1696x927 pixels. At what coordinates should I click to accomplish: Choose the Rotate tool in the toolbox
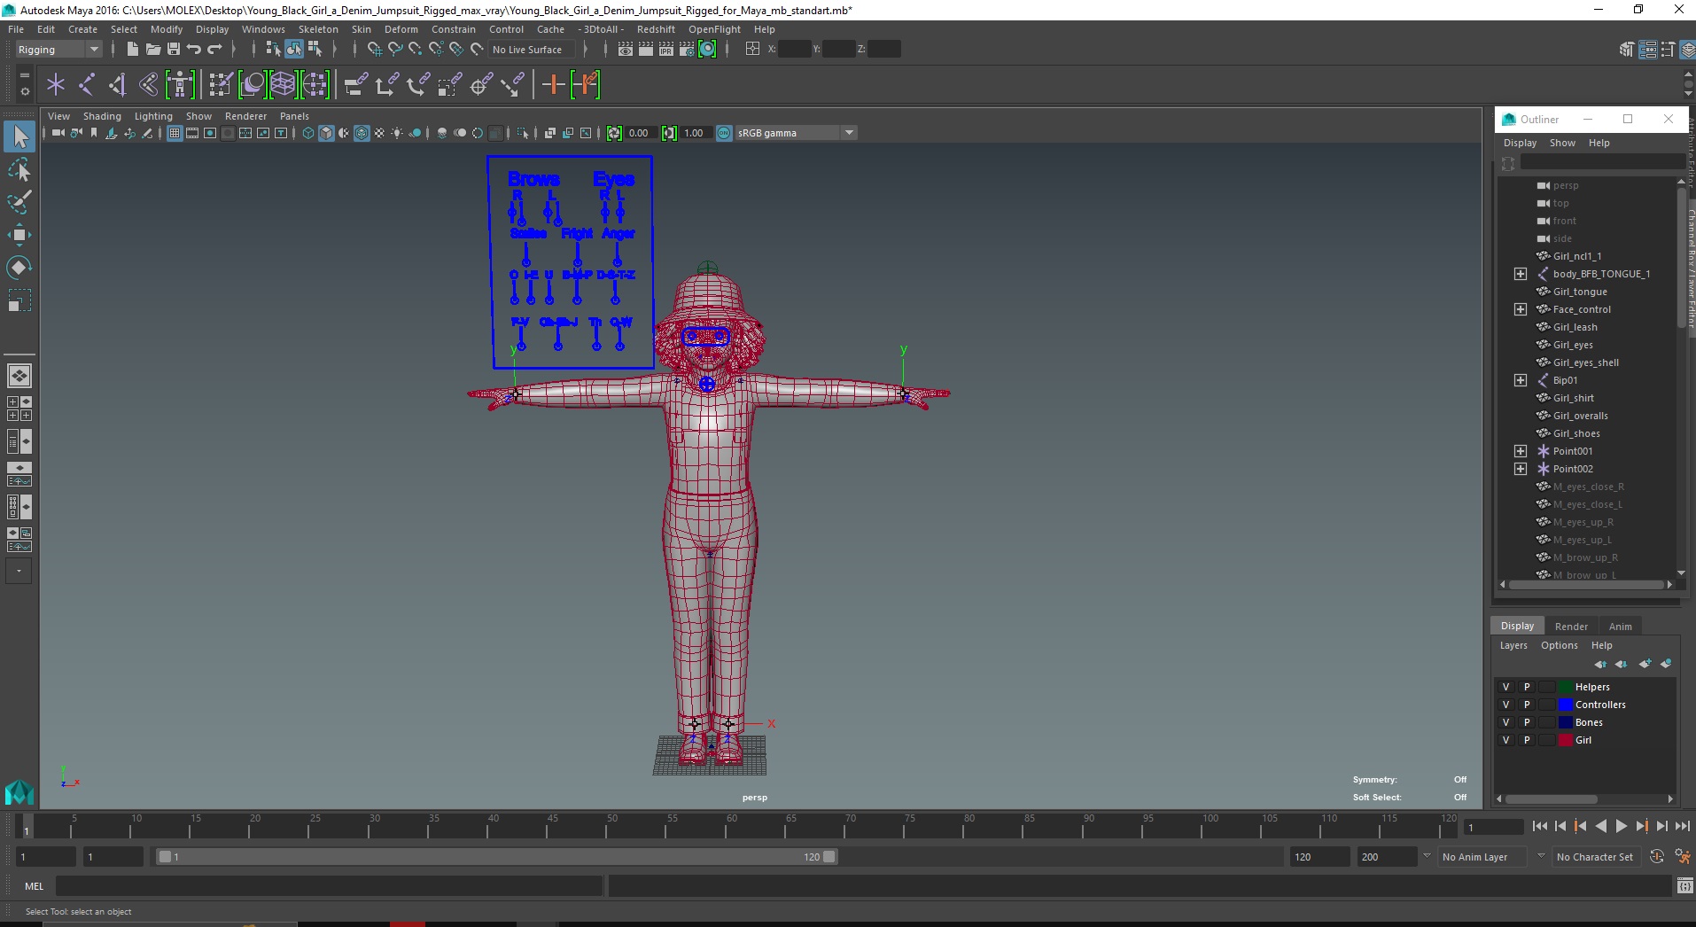(x=19, y=268)
